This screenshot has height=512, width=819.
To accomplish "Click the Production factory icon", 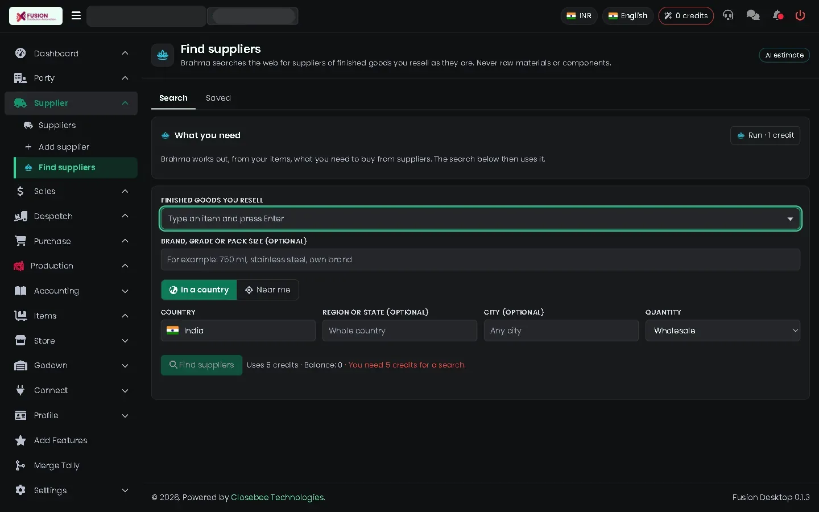I will coord(19,266).
